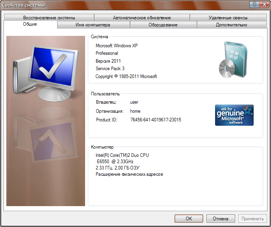Click the Пользователь group heading
The width and height of the screenshot is (271, 227).
(x=105, y=94)
